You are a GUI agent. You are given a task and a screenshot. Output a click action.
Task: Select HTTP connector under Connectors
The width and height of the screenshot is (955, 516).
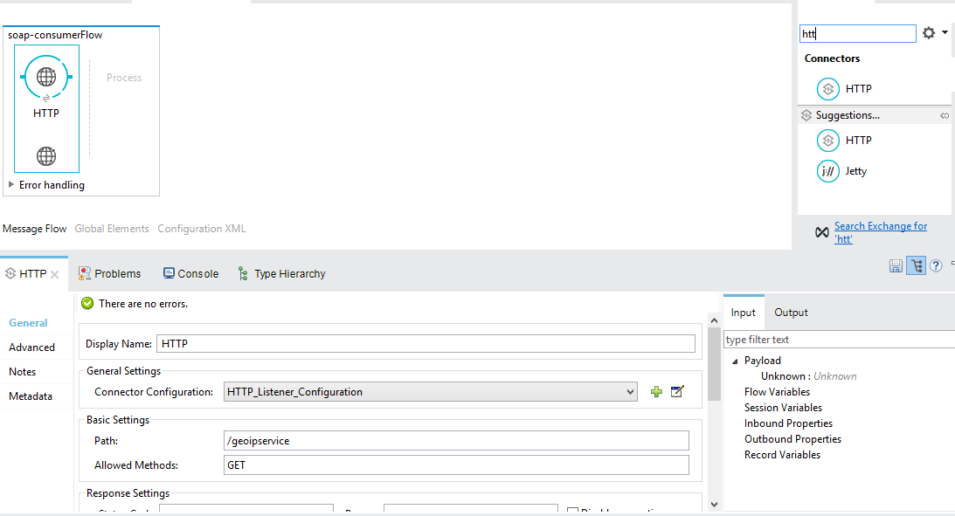[844, 89]
